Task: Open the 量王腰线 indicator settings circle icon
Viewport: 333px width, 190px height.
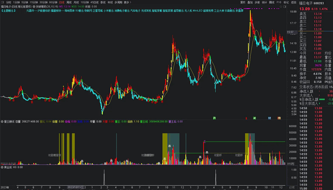Action: point(2,122)
